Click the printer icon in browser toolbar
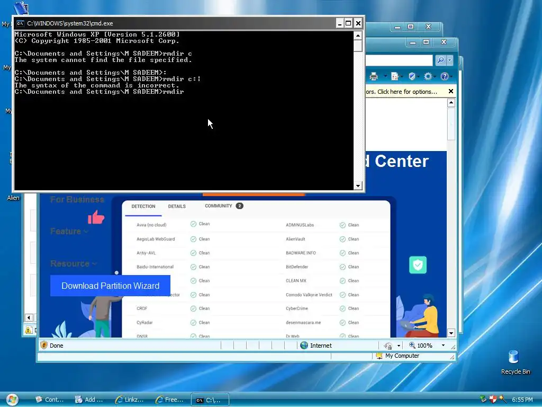 click(374, 76)
